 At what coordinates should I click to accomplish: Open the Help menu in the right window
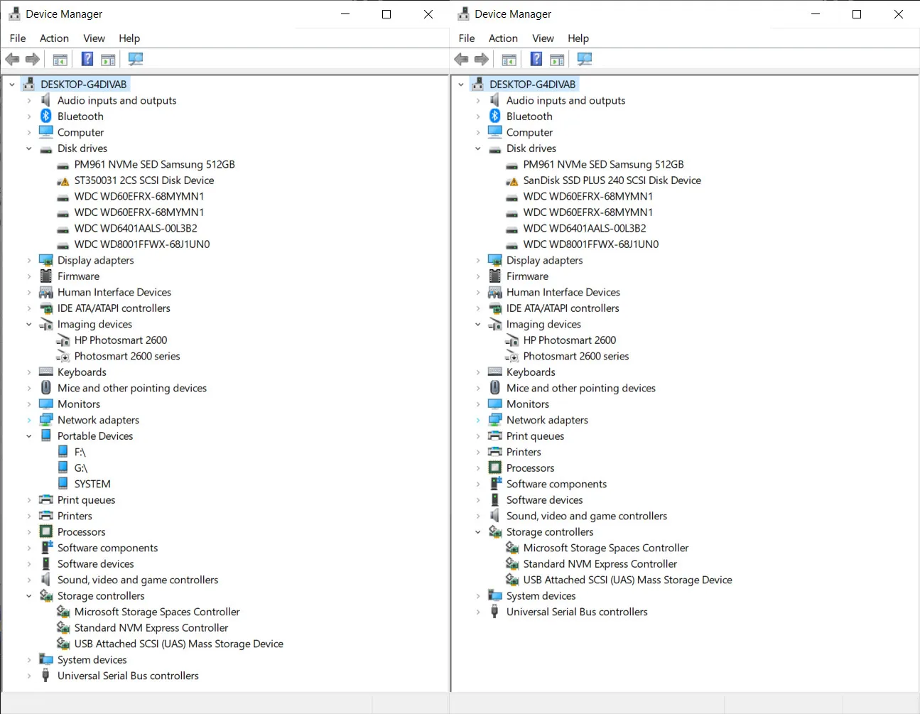(x=578, y=38)
